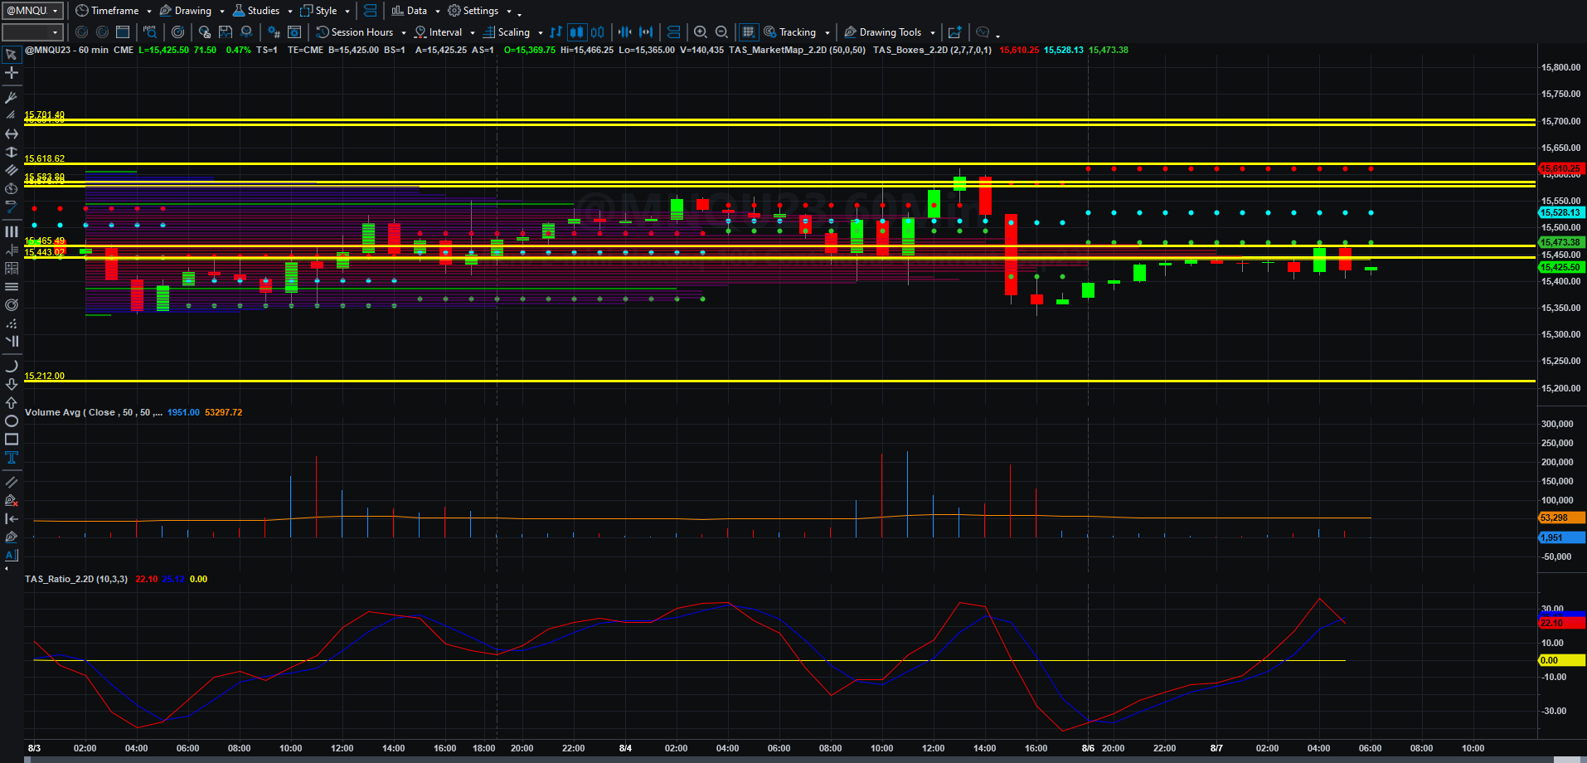Select the horizontal line drawing tool

pyautogui.click(x=12, y=134)
